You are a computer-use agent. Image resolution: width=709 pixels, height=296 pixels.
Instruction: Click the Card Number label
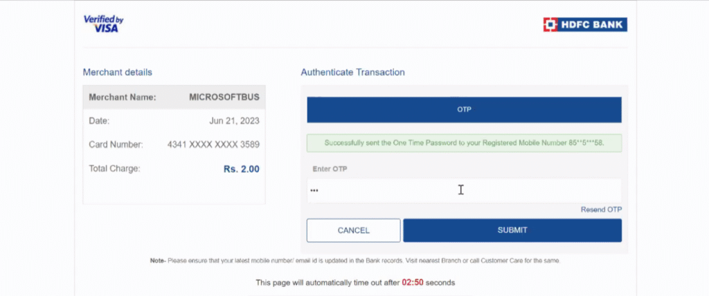coord(116,145)
